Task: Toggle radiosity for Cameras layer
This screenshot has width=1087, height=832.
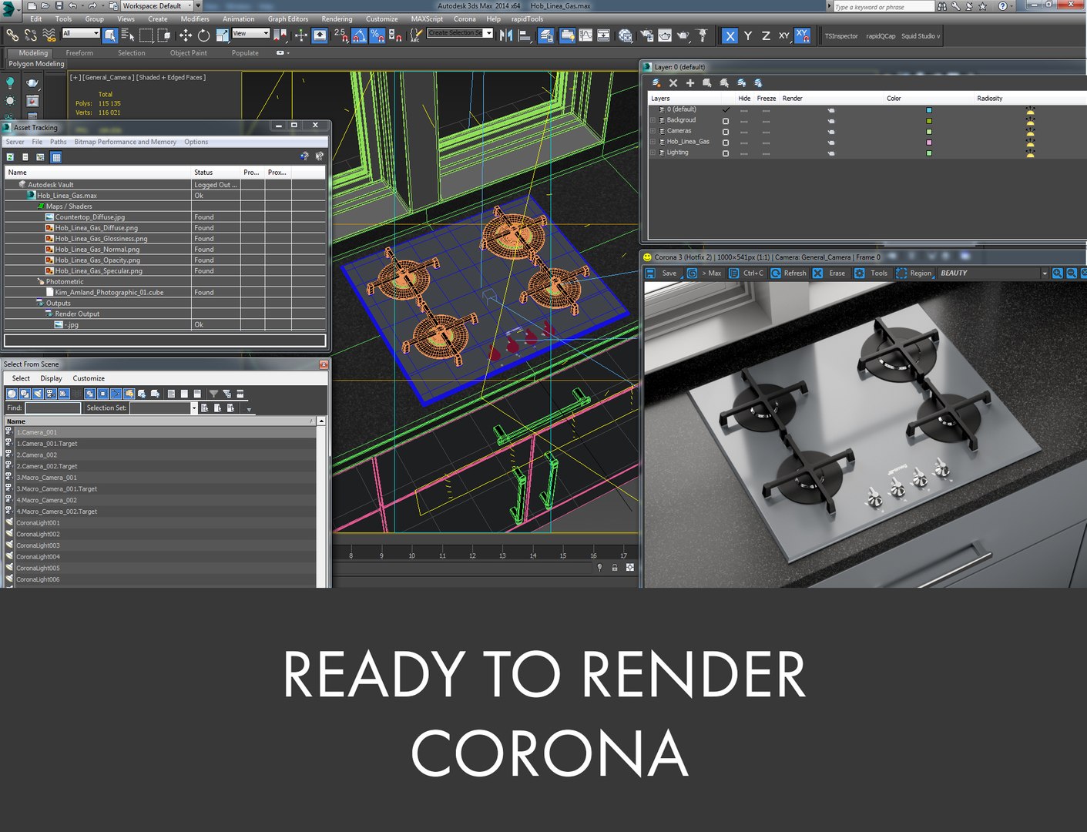Action: pyautogui.click(x=1030, y=132)
